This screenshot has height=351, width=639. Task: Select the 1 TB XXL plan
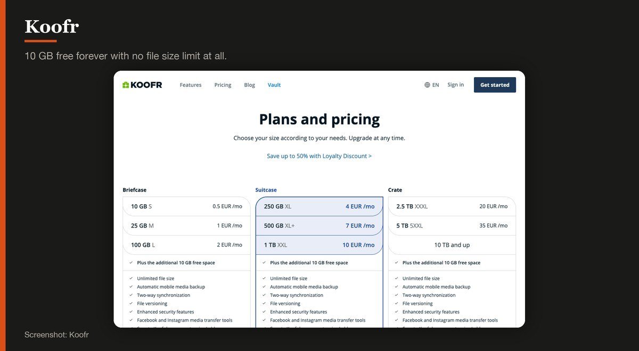(x=319, y=245)
